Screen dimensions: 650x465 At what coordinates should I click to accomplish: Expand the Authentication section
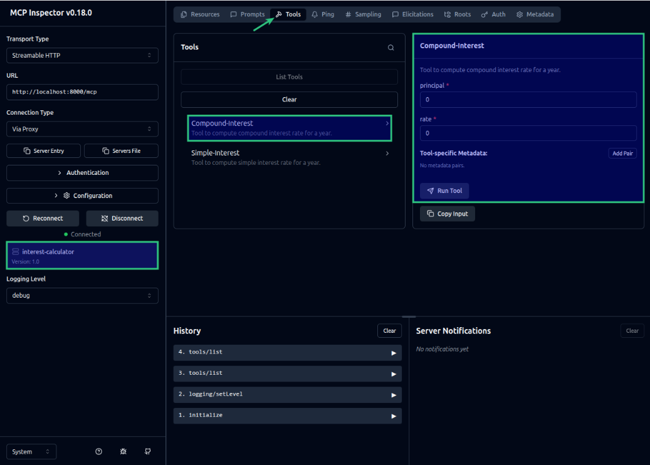[x=82, y=172]
